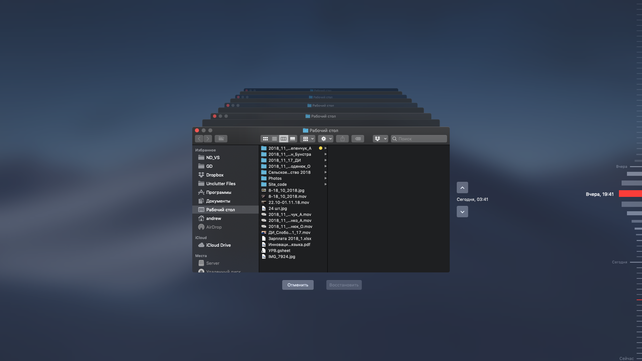Select Документы in the sidebar
Viewport: 642px width, 361px height.
coord(218,201)
